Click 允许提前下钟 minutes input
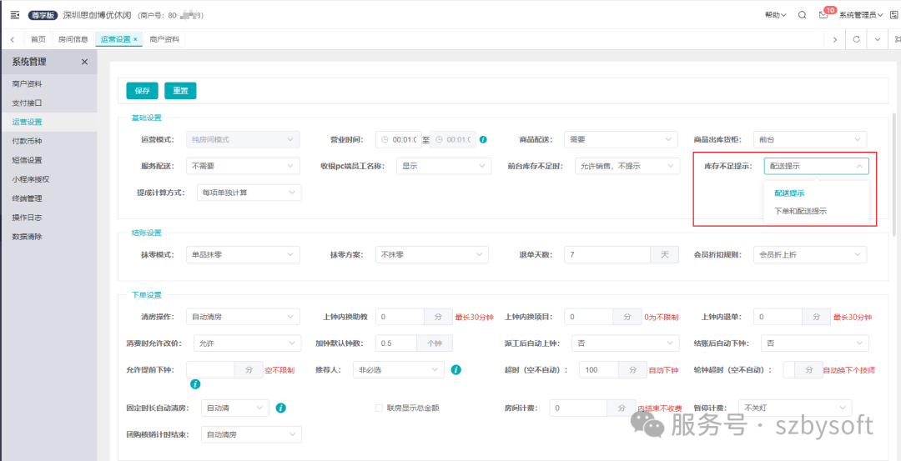The height and width of the screenshot is (461, 901). [210, 370]
